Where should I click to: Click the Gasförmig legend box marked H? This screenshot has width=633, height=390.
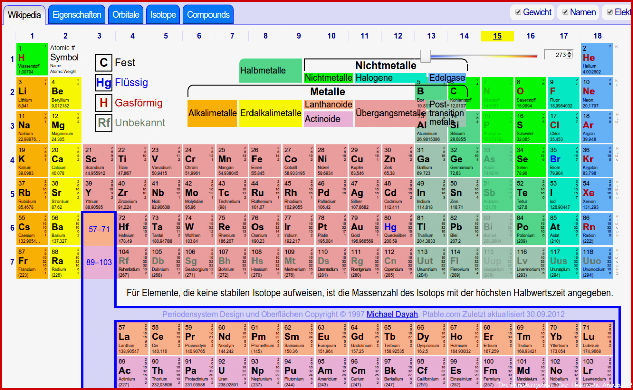pos(104,103)
